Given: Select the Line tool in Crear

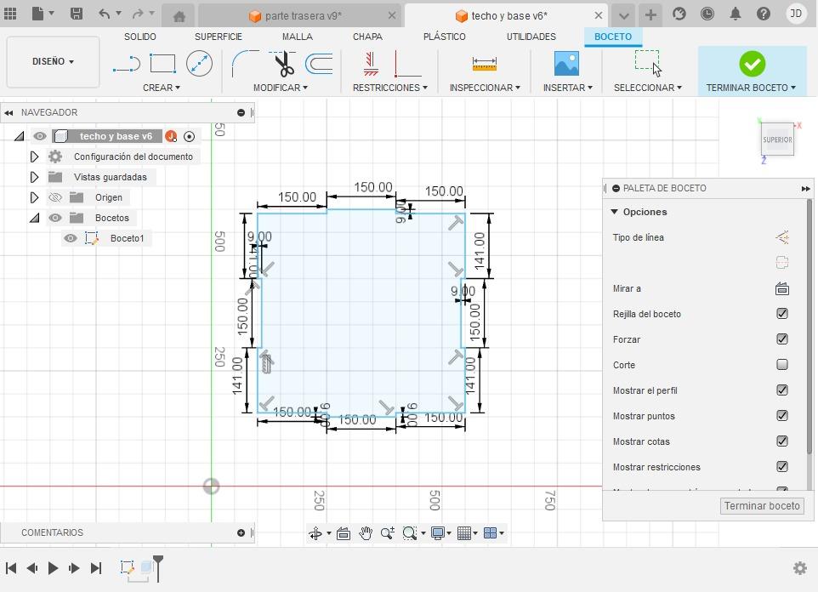Looking at the screenshot, I should 127,64.
